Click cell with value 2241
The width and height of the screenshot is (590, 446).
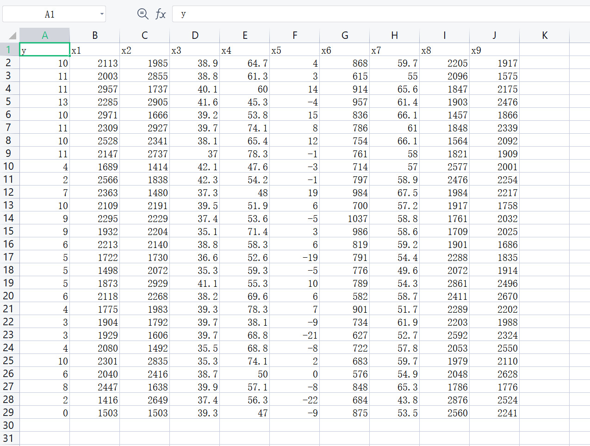[495, 412]
